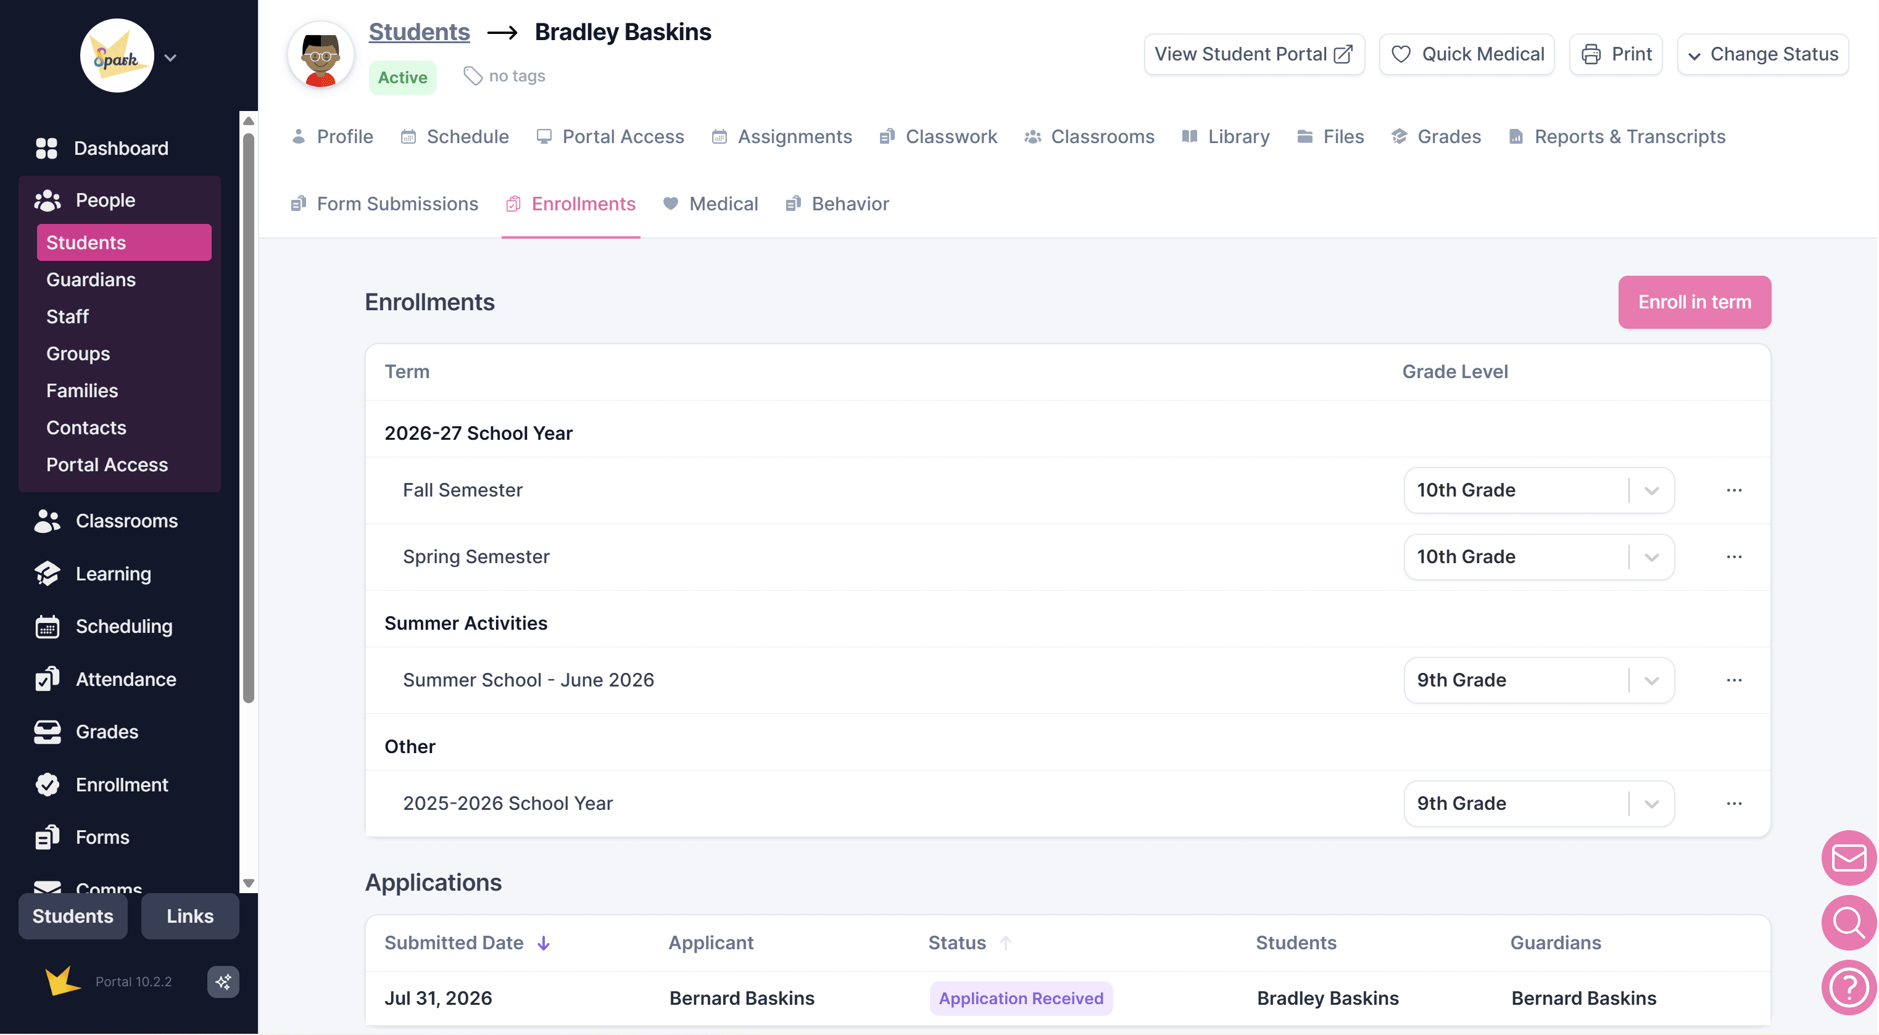The width and height of the screenshot is (1879, 1035).
Task: Click sidebar scrollbar down arrow
Action: point(249,883)
